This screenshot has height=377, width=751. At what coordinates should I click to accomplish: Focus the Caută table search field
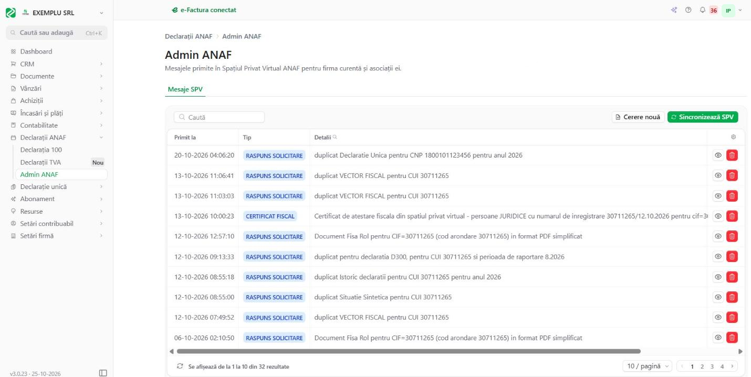click(x=219, y=117)
